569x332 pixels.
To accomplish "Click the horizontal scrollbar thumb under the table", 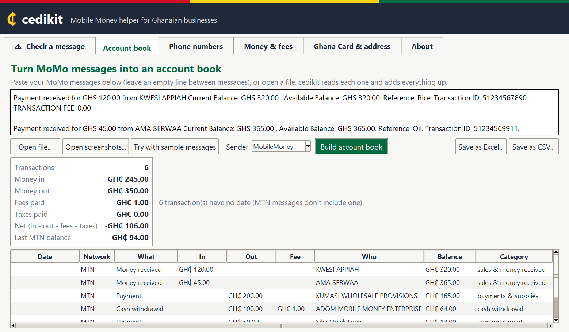I will pos(282,325).
